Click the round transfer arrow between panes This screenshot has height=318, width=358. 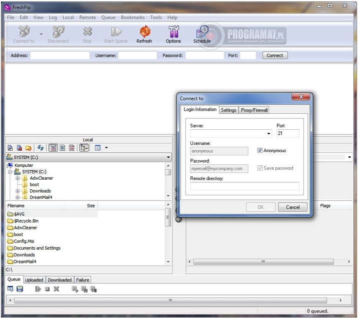(178, 219)
